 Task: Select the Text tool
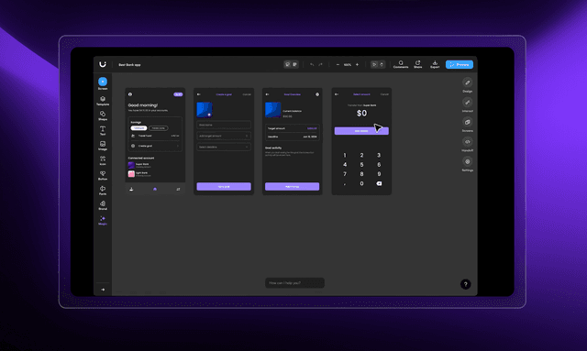click(x=103, y=131)
